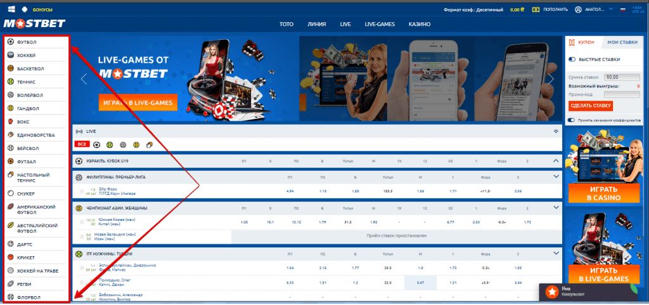Open LIVE-GAMES in top navigation
The width and height of the screenshot is (649, 305).
(380, 25)
